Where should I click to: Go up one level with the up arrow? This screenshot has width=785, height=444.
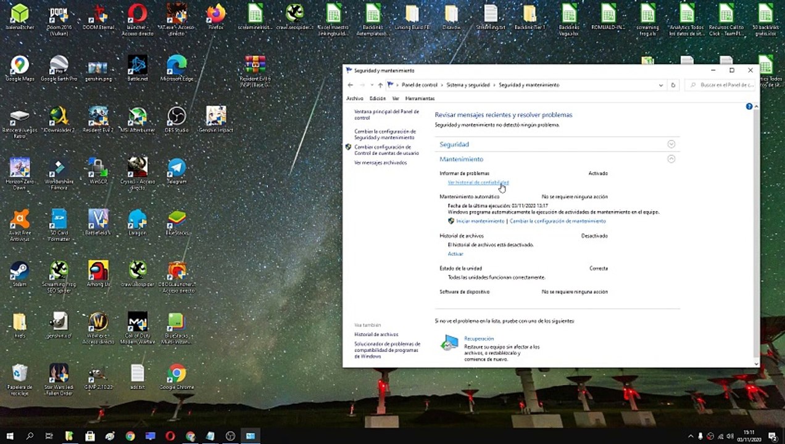tap(380, 85)
